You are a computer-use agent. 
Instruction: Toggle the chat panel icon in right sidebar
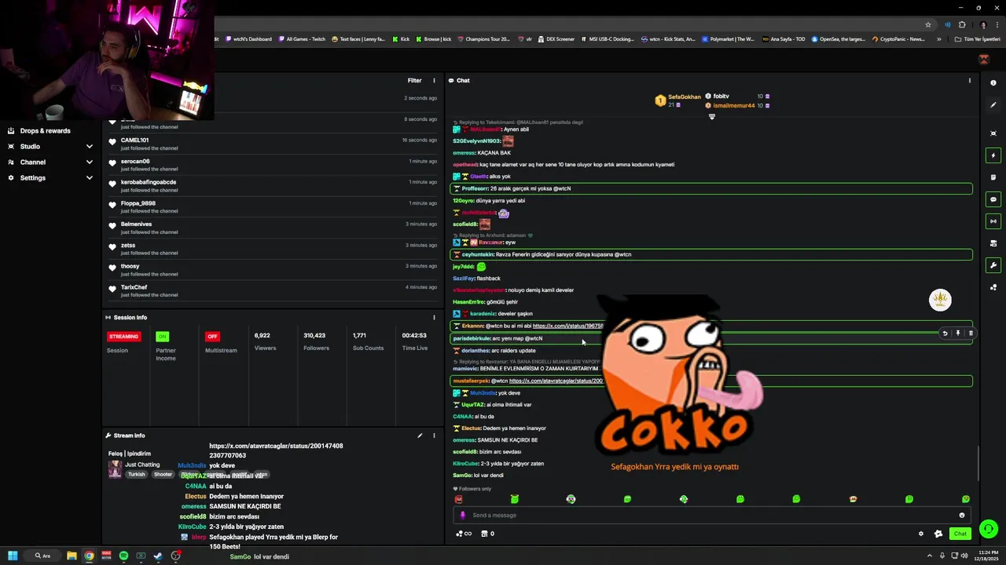(993, 199)
